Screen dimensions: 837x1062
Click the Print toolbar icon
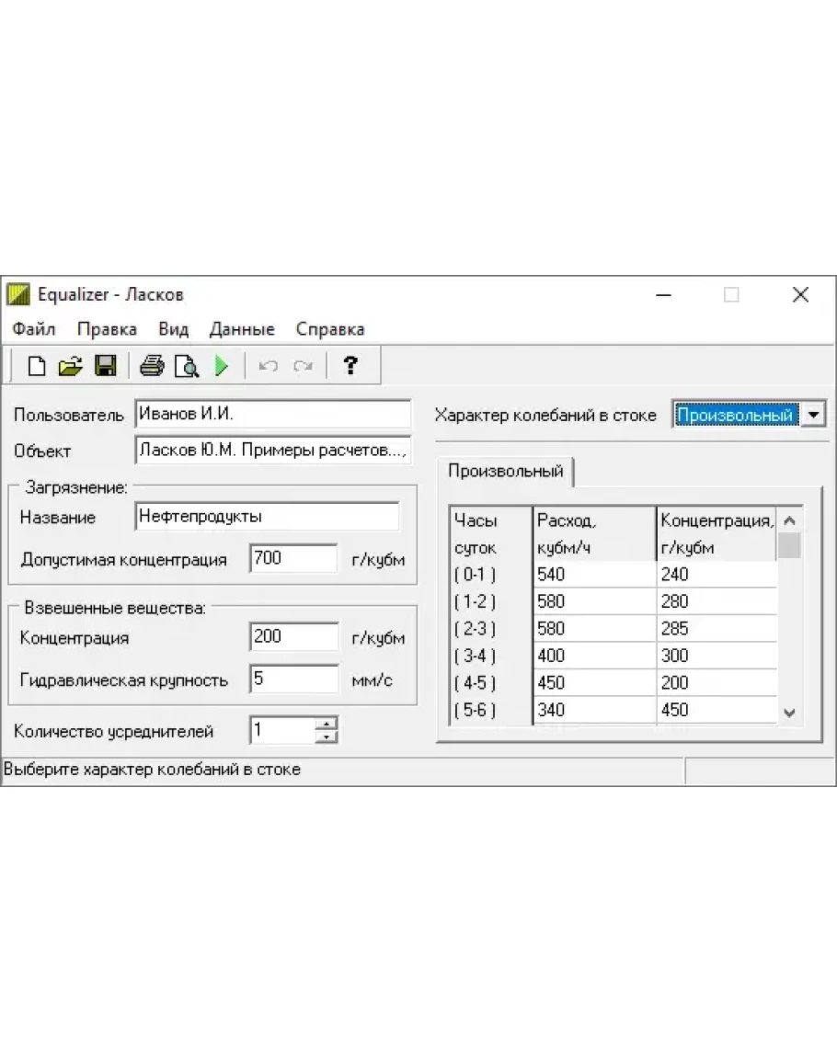click(152, 367)
